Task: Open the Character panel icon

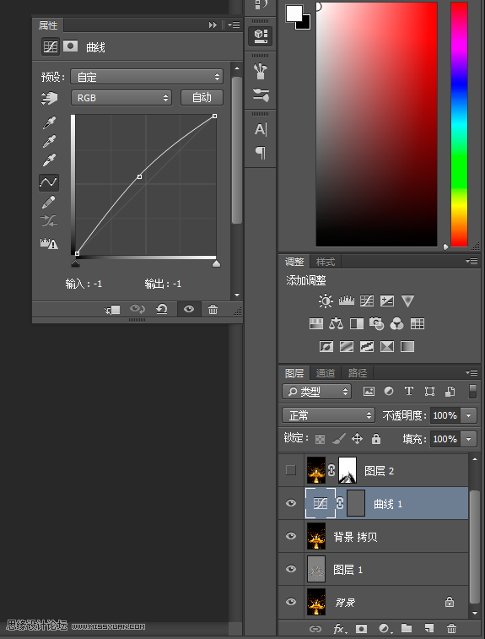Action: pos(261,130)
